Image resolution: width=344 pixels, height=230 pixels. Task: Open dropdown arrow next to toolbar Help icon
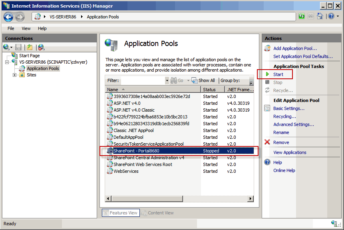click(x=338, y=16)
